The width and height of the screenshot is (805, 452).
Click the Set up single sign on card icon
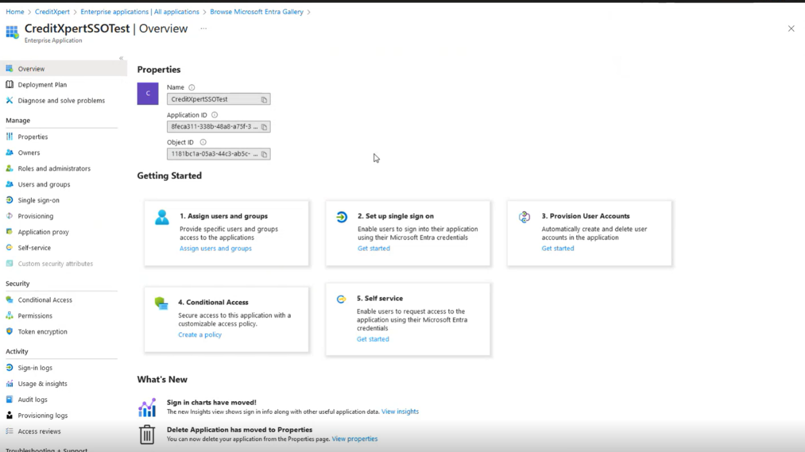pyautogui.click(x=342, y=217)
